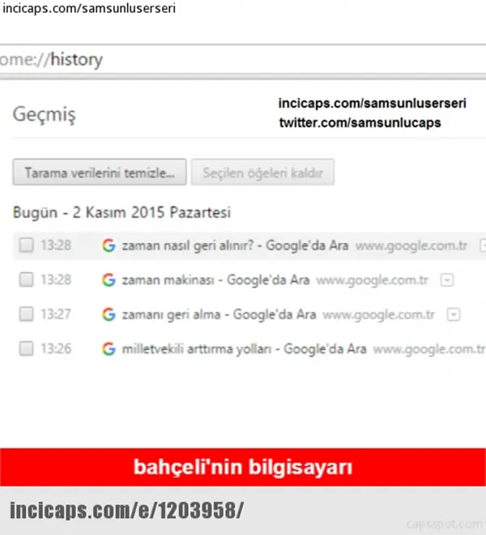Expand the dropdown arrow for 'zaman makinası' row
The image size is (486, 535).
[447, 280]
